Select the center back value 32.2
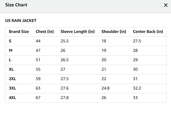The image size is (171, 113). 137,88
